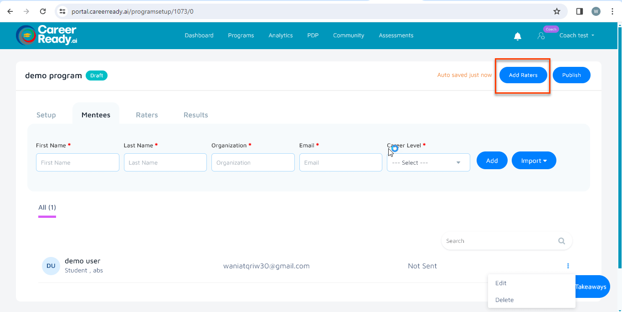Click the CareerReady.ai logo
Image resolution: width=622 pixels, height=312 pixels.
click(x=46, y=35)
